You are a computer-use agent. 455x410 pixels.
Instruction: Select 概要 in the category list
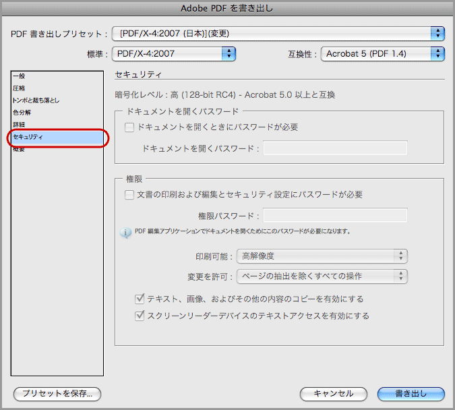point(57,149)
